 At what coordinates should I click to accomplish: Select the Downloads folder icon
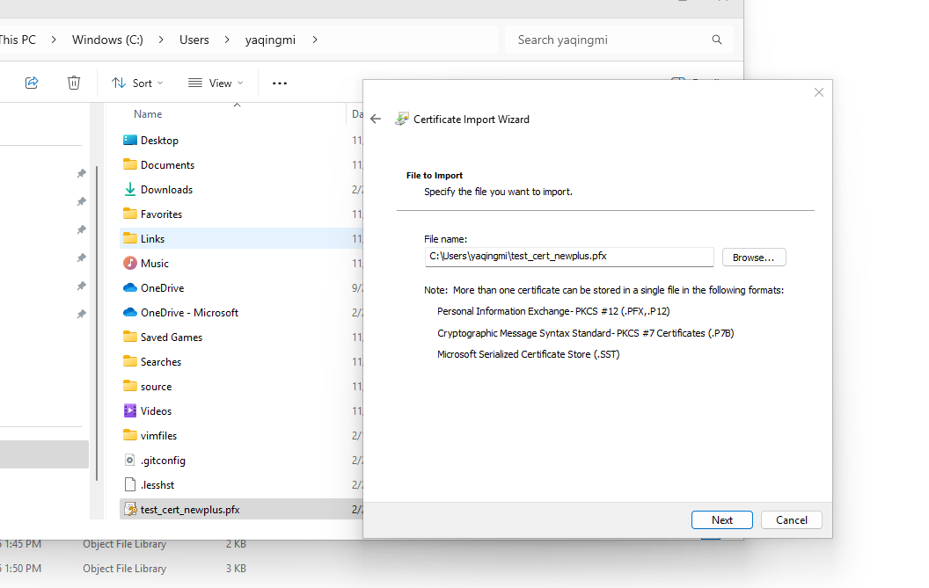click(130, 190)
